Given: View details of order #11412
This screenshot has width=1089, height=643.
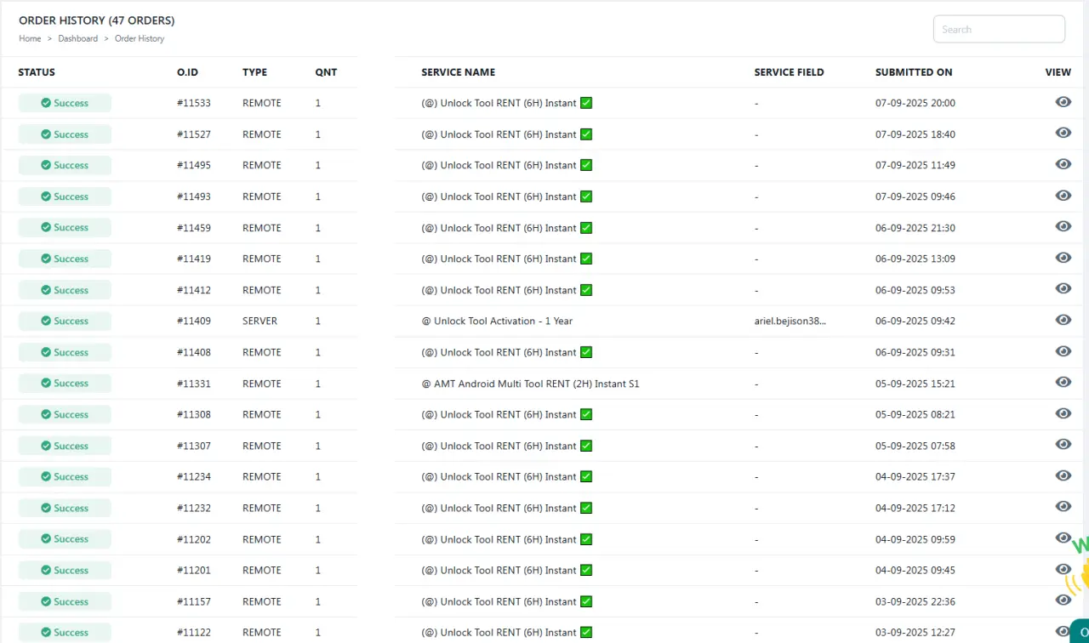Looking at the screenshot, I should [1063, 288].
